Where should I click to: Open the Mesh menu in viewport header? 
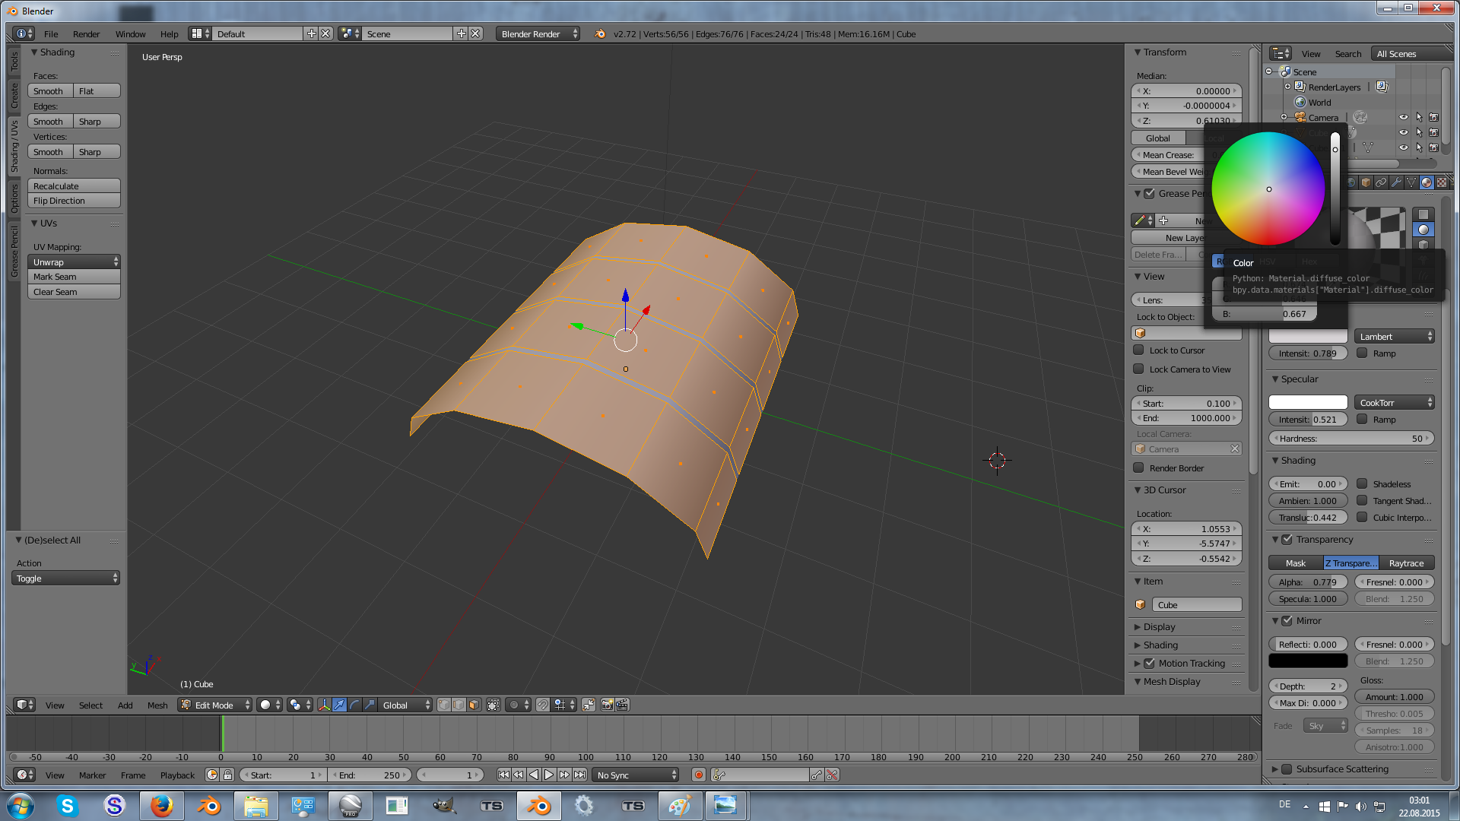(x=157, y=705)
